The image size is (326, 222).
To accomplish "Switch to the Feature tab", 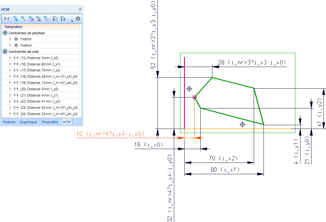I will pyautogui.click(x=9, y=122).
